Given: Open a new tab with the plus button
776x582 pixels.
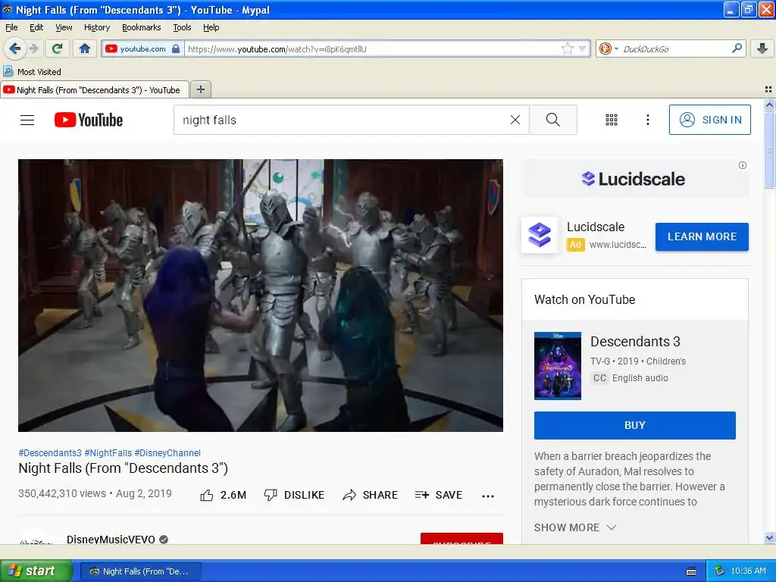Looking at the screenshot, I should click(200, 89).
